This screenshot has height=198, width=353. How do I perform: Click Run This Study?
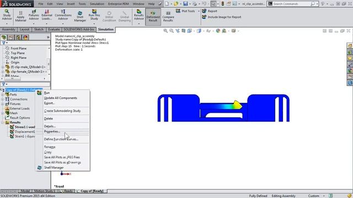(94, 15)
